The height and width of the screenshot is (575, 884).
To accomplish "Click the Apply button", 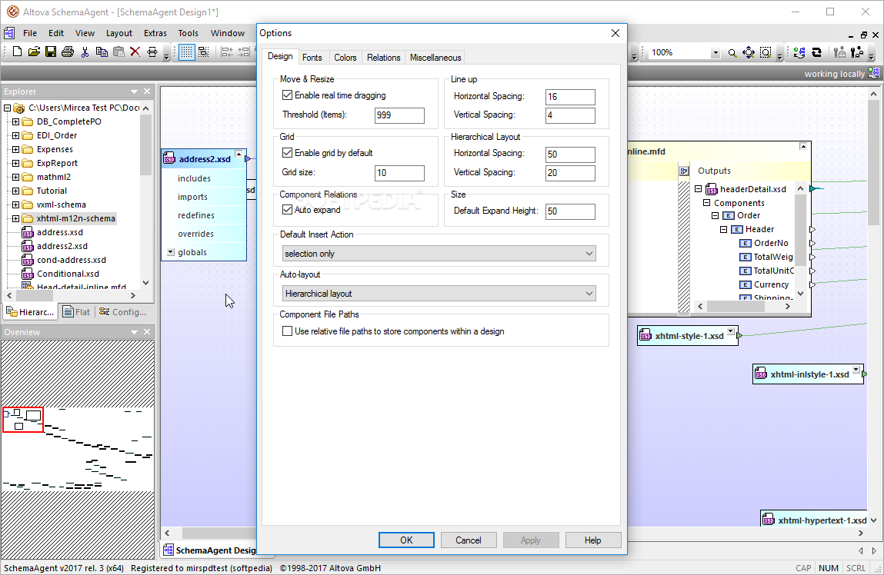I will [531, 540].
